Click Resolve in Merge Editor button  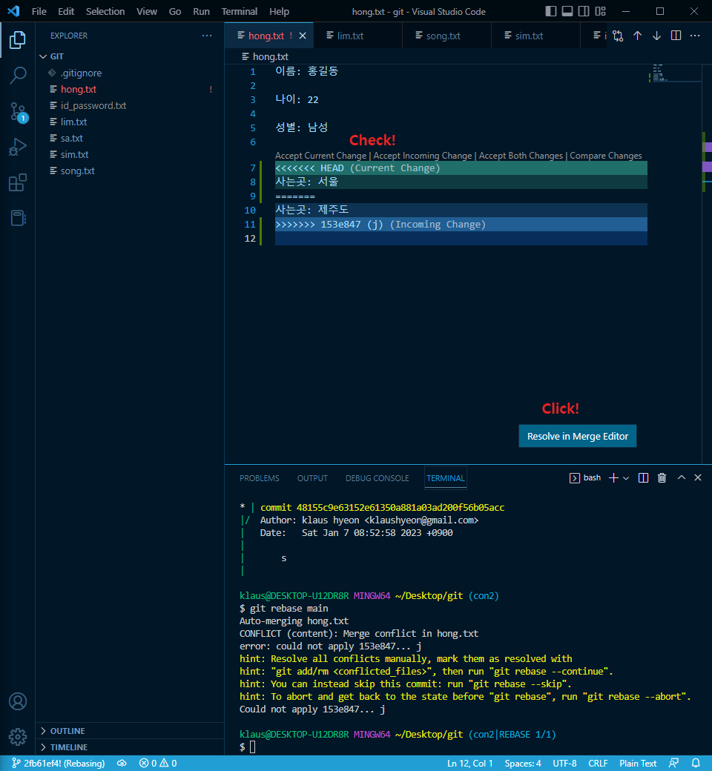577,436
